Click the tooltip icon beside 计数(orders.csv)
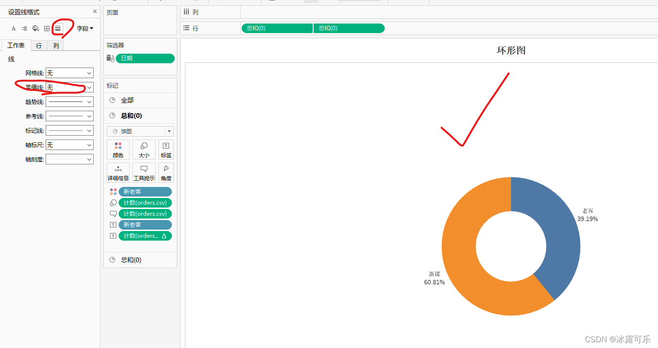Viewport: 658px width, 348px height. tap(113, 214)
